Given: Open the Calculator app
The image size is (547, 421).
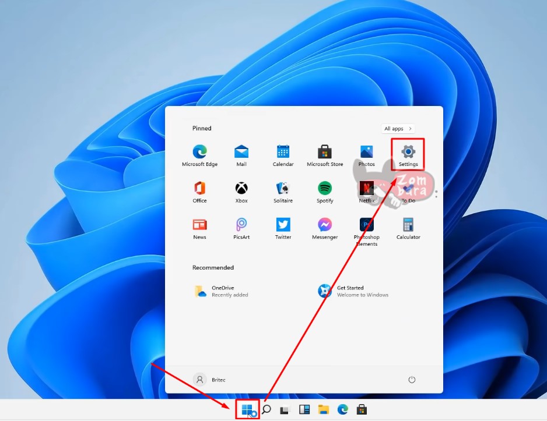Looking at the screenshot, I should pyautogui.click(x=408, y=229).
